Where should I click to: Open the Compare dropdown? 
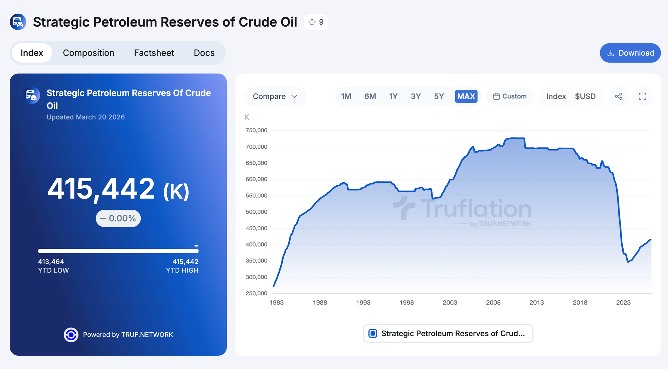[x=275, y=97]
